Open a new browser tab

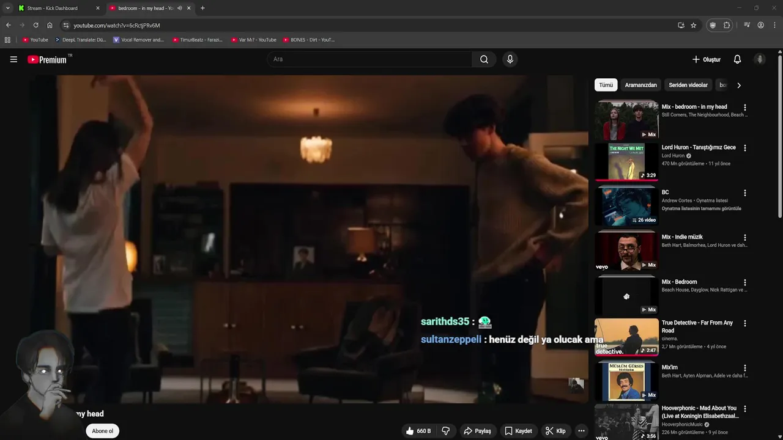coord(202,8)
